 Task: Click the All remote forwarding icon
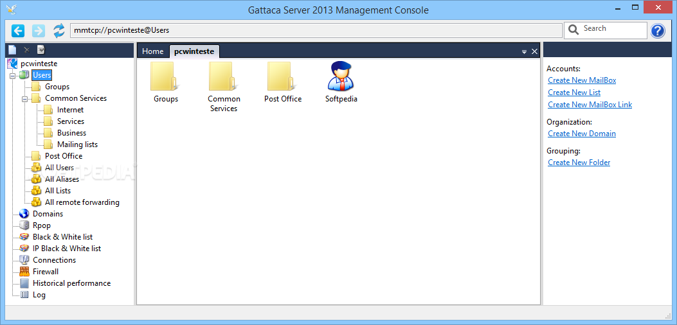click(36, 202)
